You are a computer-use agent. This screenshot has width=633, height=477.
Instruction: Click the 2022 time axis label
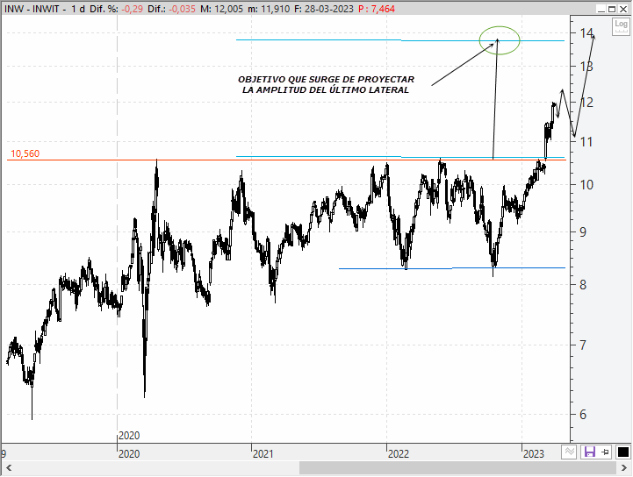399,454
